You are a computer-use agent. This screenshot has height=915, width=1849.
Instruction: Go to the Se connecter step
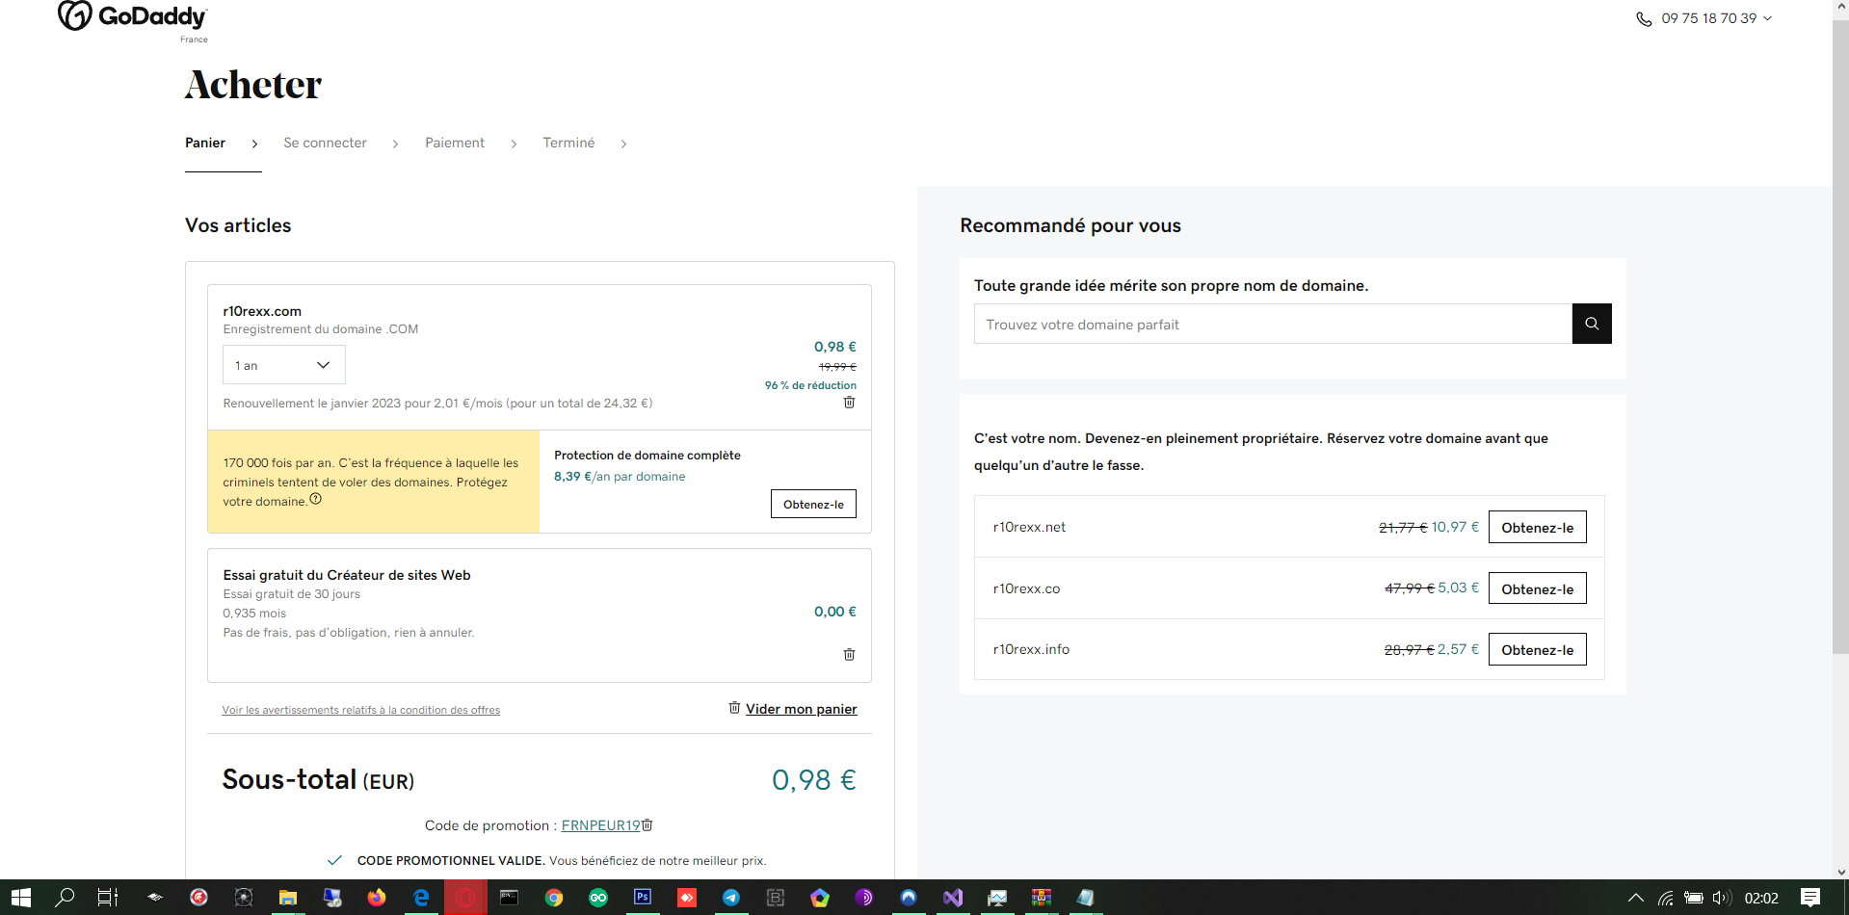[325, 143]
